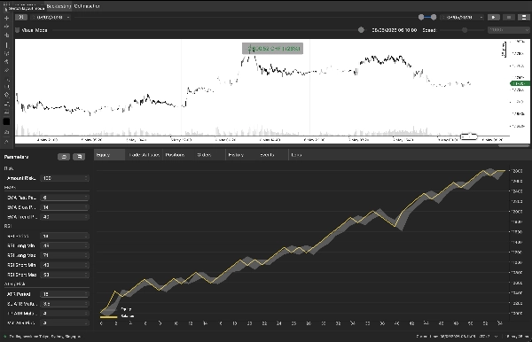Viewport: 532px width, 342px height.
Task: Open the Equity tab
Action: (x=109, y=155)
